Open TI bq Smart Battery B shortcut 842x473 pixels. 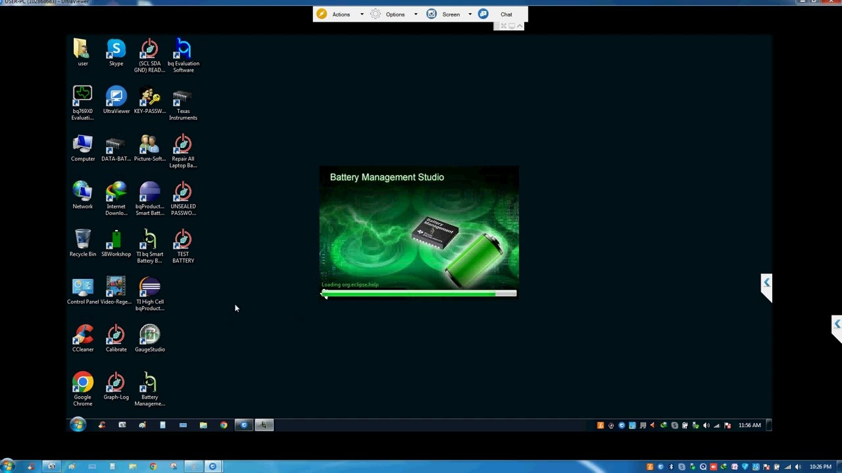pos(149,246)
